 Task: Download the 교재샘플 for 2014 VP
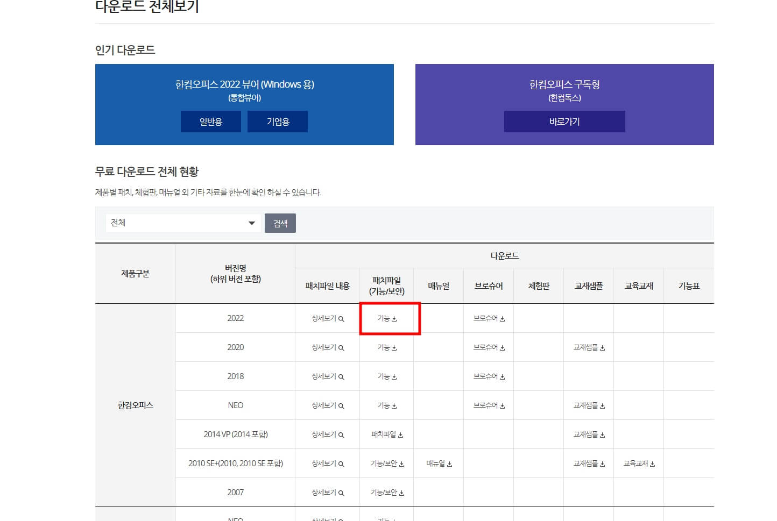click(589, 434)
